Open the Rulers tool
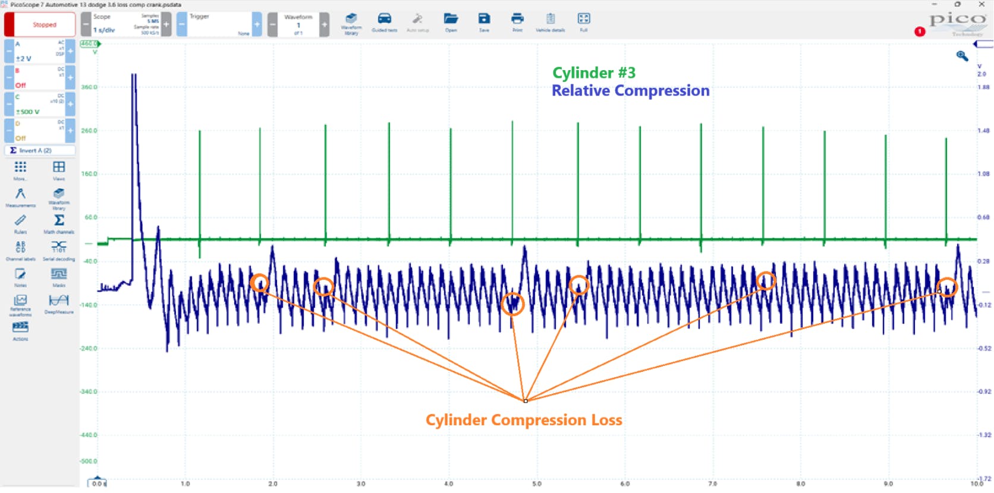This screenshot has width=994, height=493. [x=20, y=224]
